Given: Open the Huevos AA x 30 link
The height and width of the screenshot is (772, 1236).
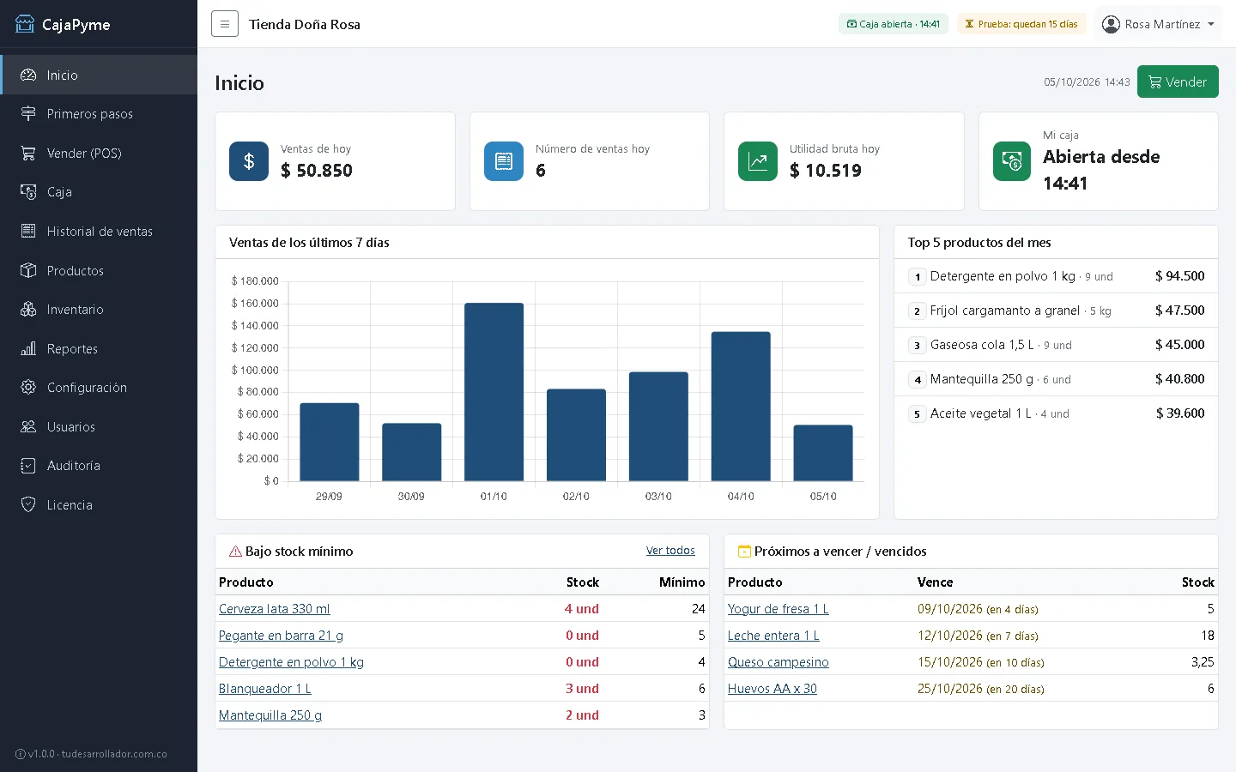Looking at the screenshot, I should click(772, 689).
